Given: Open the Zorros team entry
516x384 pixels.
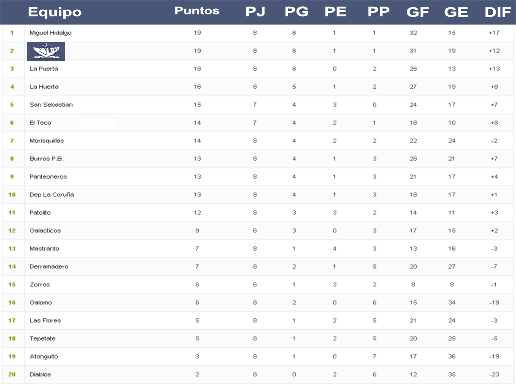Looking at the screenshot, I should (x=40, y=284).
